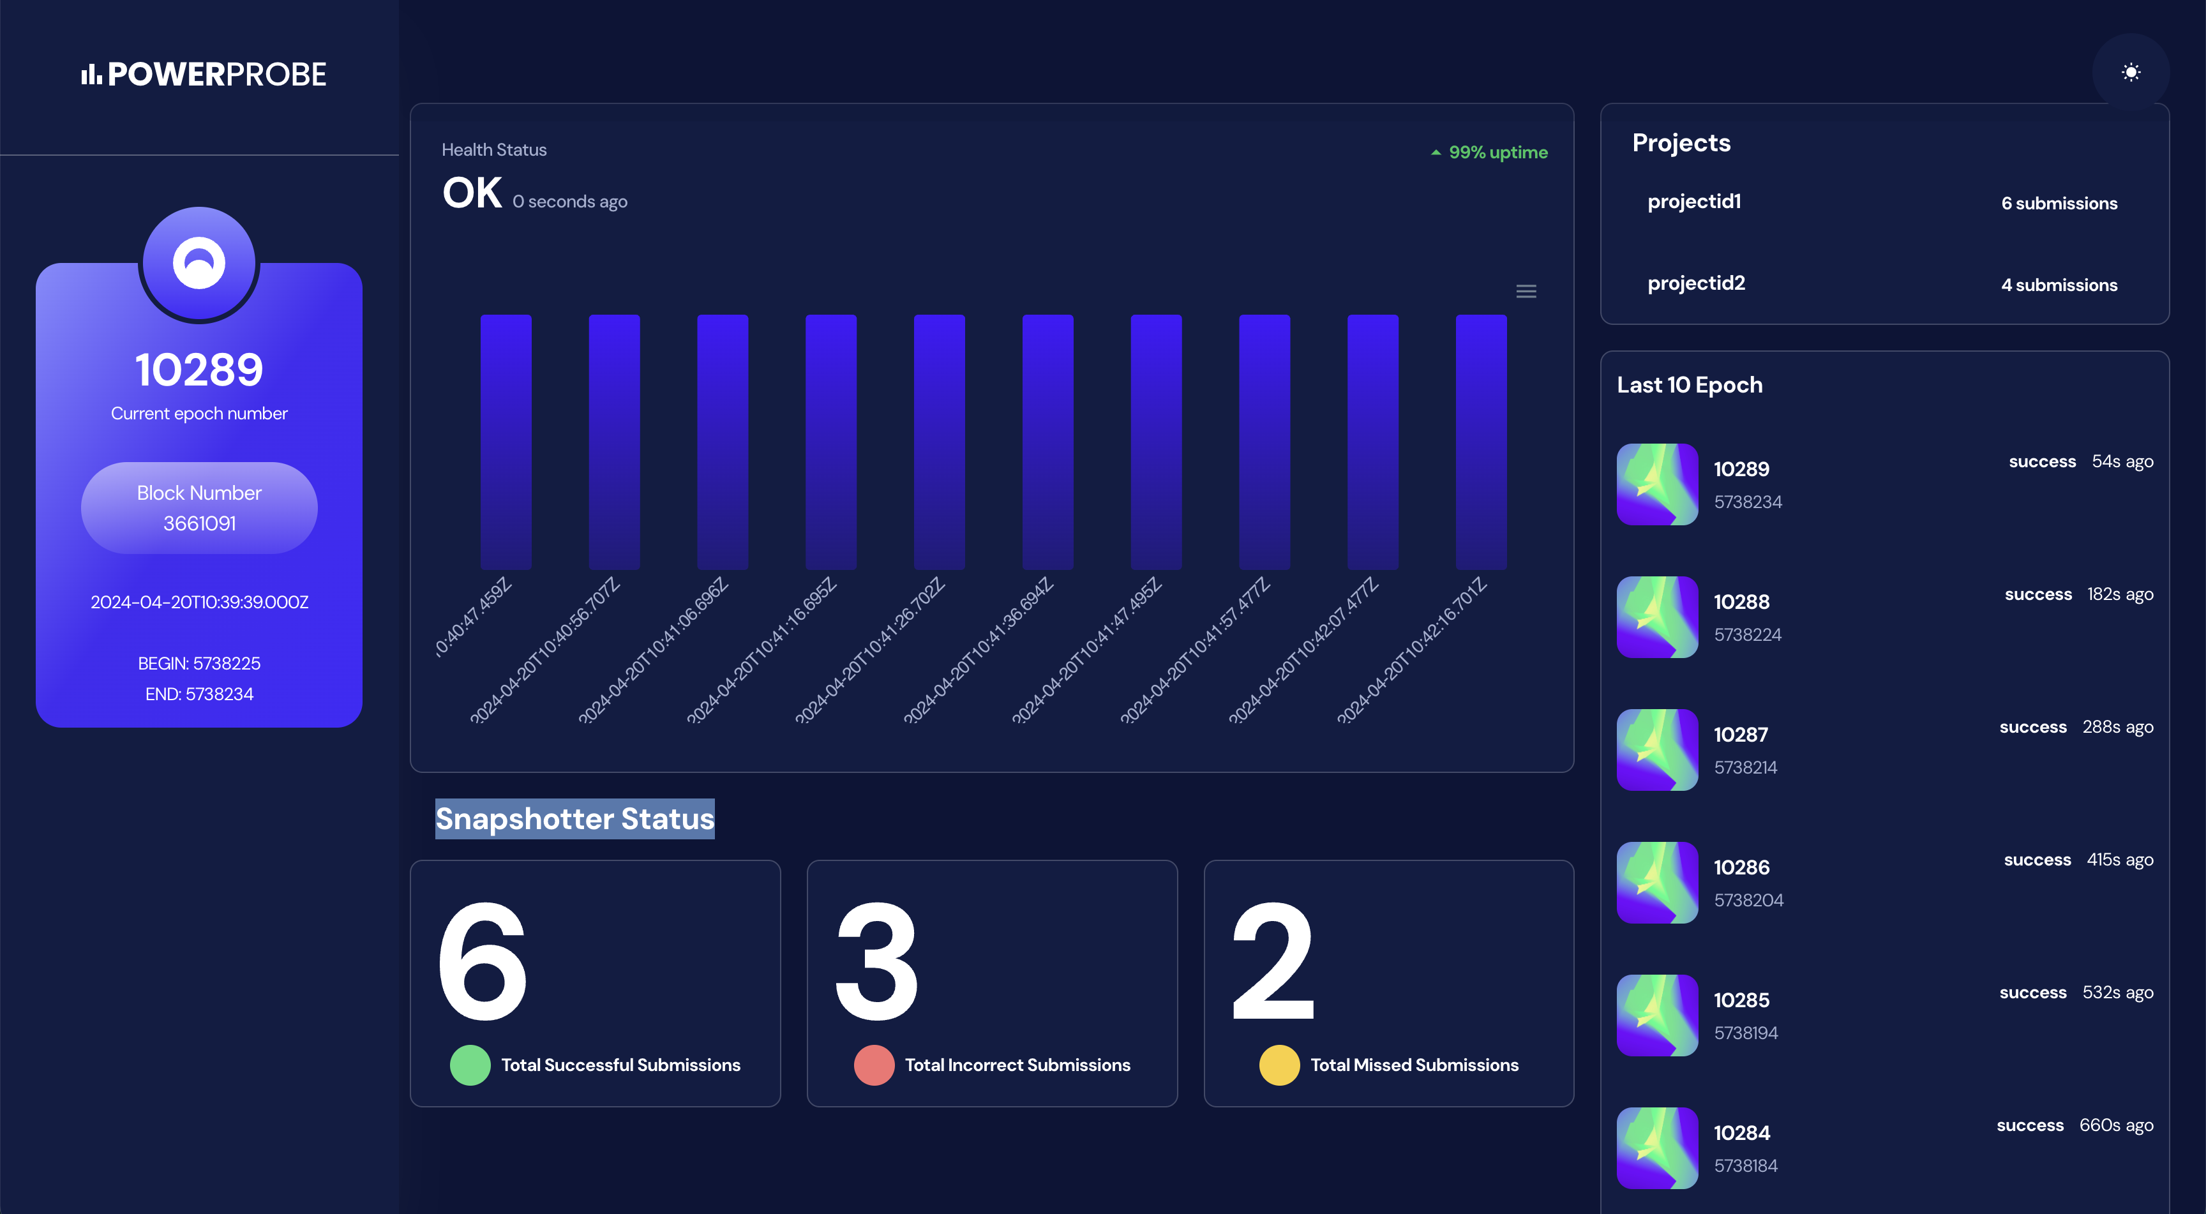Select epoch number 10284 in list
The image size is (2206, 1214).
[x=1741, y=1133]
